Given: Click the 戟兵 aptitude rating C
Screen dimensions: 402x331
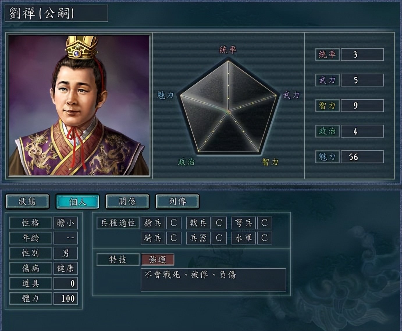Looking at the screenshot, I should [x=219, y=223].
